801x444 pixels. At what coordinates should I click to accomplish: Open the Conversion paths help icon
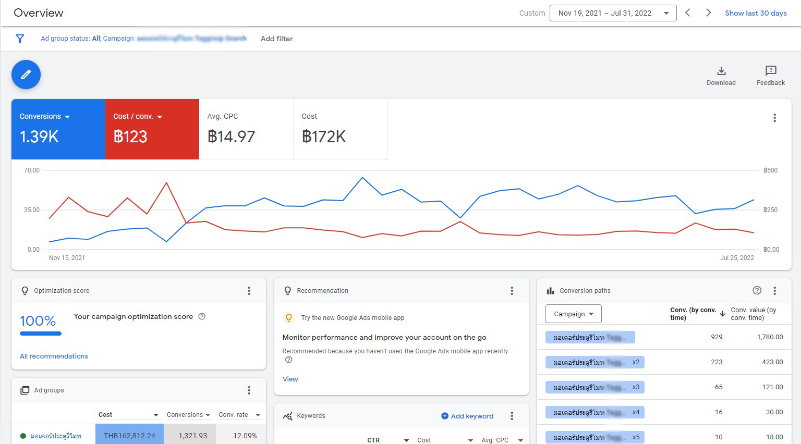pos(757,291)
